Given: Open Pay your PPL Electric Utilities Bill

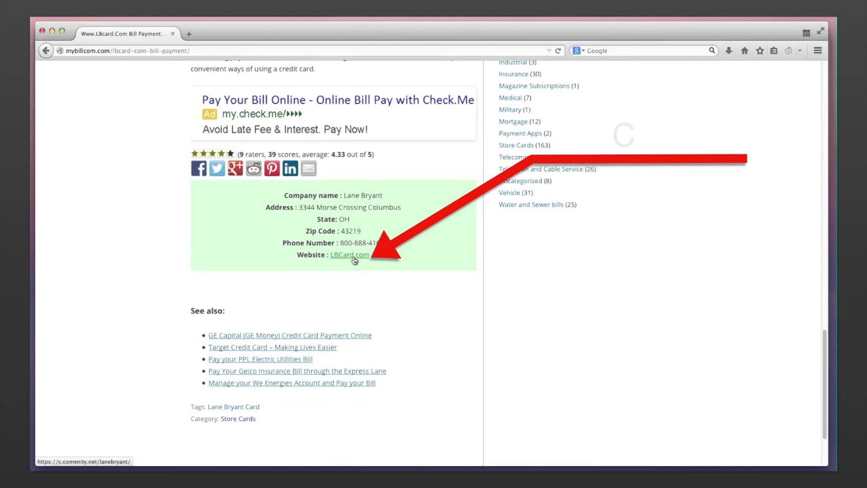Looking at the screenshot, I should pos(260,359).
